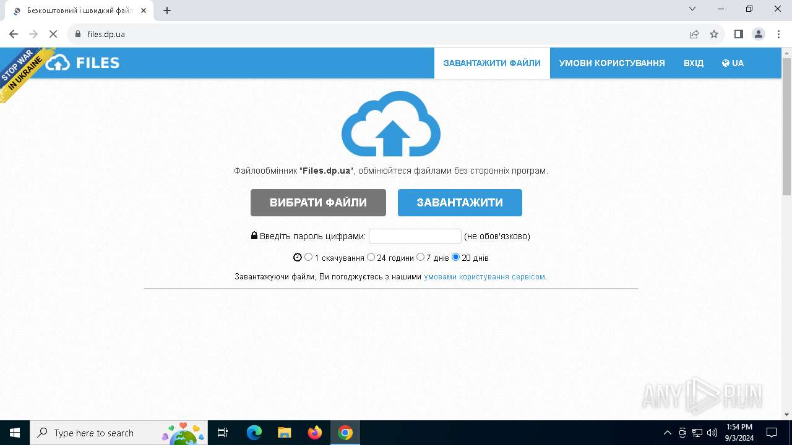Click the Chrome taskbar icon
This screenshot has height=445, width=792.
pos(345,433)
